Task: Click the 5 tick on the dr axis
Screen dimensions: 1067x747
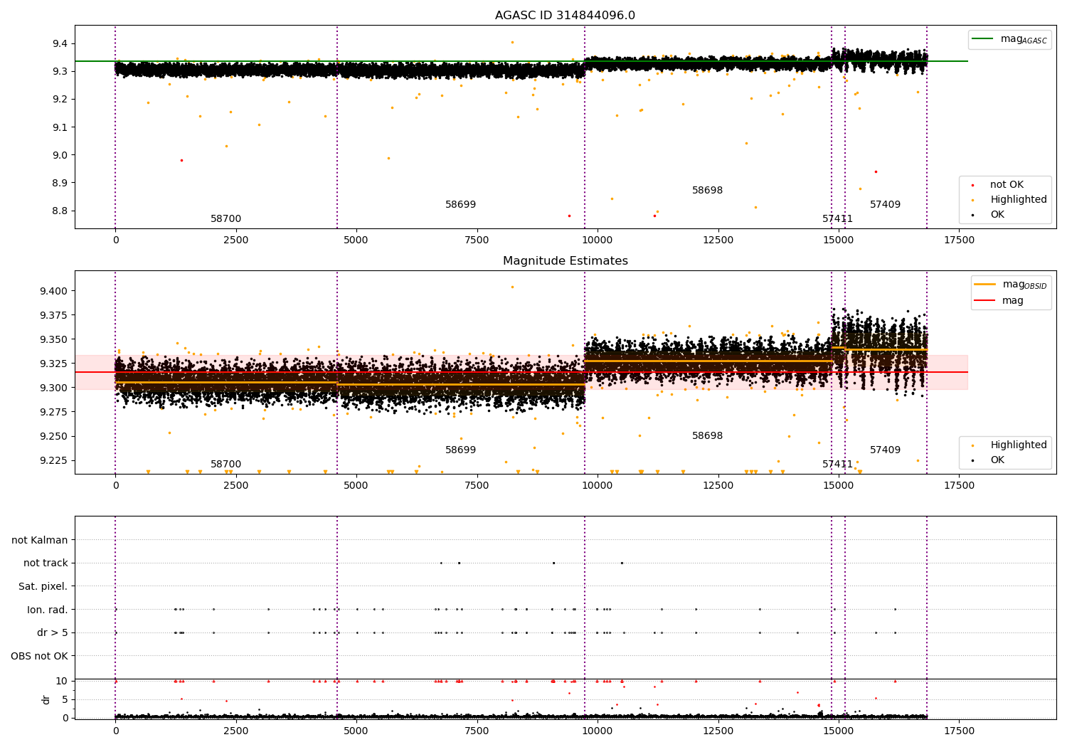Action: [x=65, y=699]
